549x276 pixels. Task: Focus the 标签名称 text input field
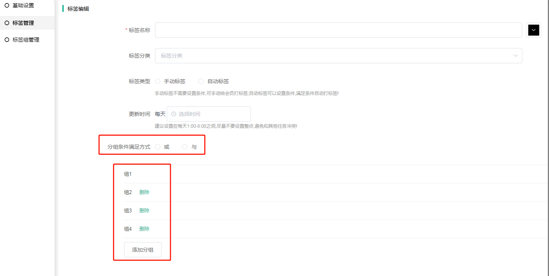(338, 30)
